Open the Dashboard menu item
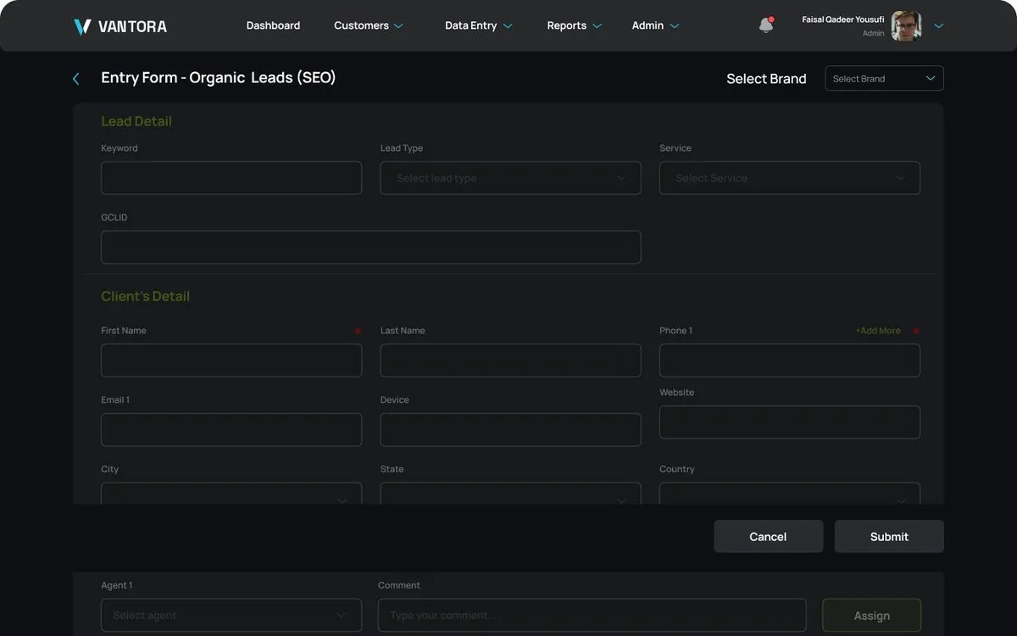 [x=273, y=25]
